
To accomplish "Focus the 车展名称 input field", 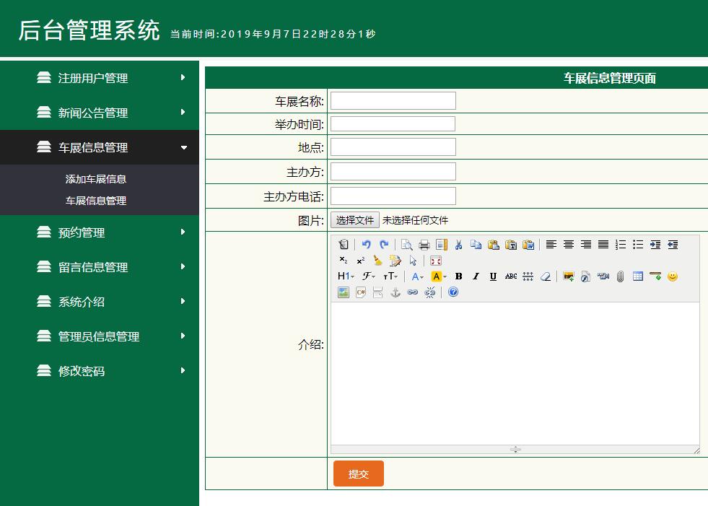I will coord(393,101).
